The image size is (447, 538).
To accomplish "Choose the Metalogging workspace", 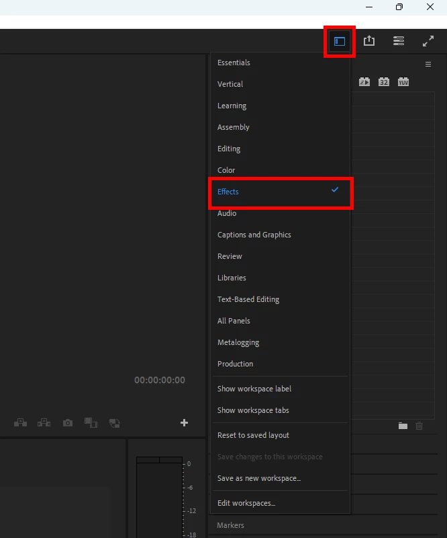I will click(280, 342).
